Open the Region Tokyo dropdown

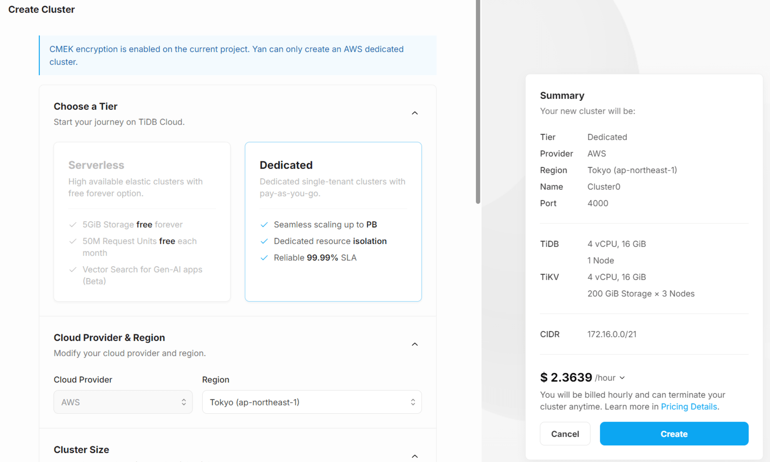(x=312, y=402)
